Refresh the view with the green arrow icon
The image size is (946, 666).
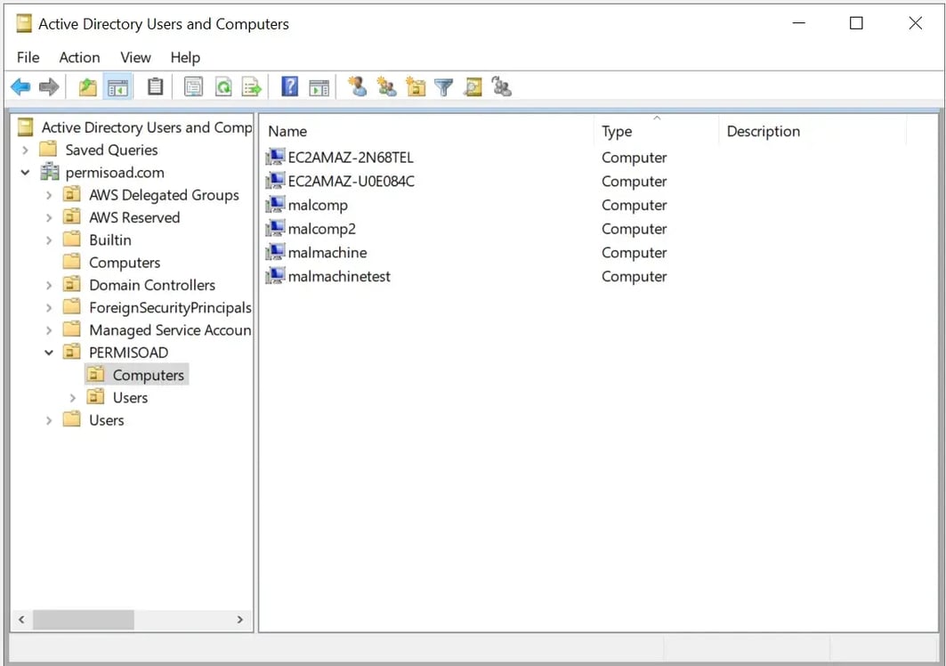[223, 87]
